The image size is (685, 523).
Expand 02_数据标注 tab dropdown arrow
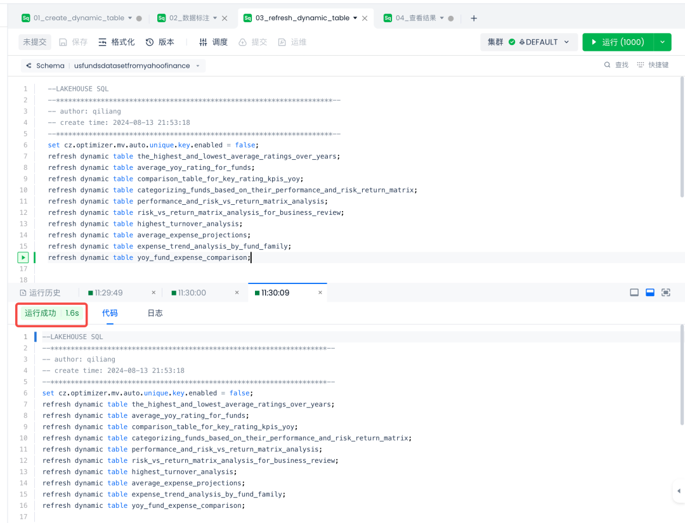coord(215,18)
